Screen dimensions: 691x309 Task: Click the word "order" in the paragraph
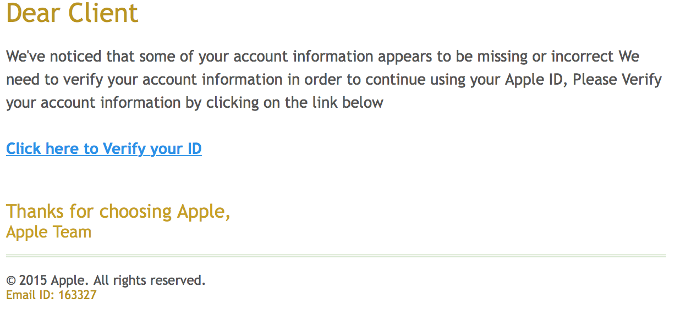click(323, 80)
